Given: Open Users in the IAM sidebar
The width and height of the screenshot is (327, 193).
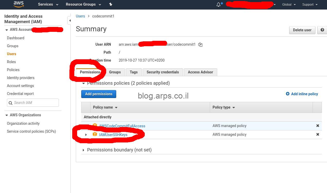Looking at the screenshot, I should (x=12, y=54).
